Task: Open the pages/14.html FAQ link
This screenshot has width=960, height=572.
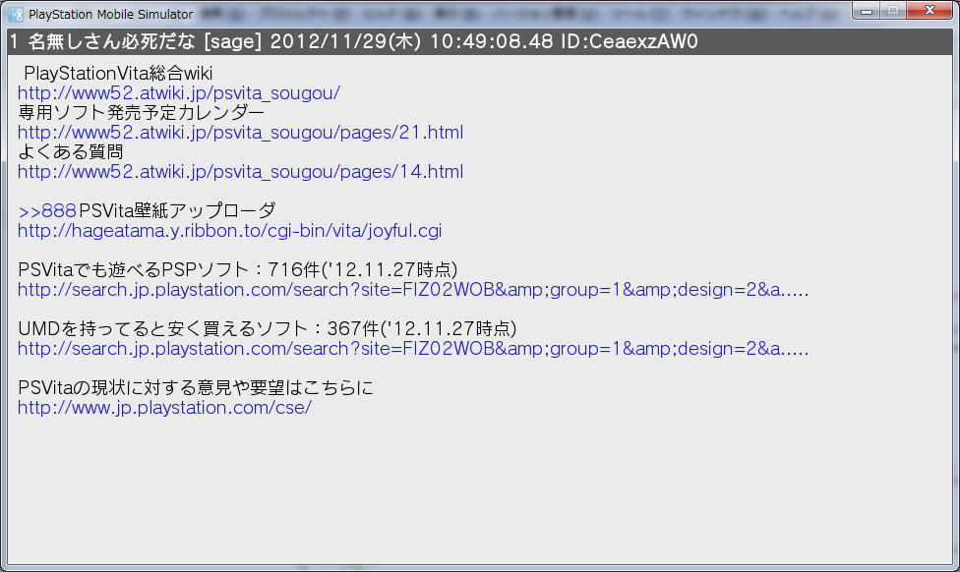Action: point(241,172)
